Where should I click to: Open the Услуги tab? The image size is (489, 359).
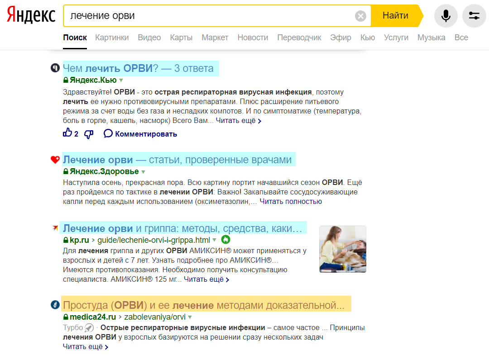tap(396, 38)
